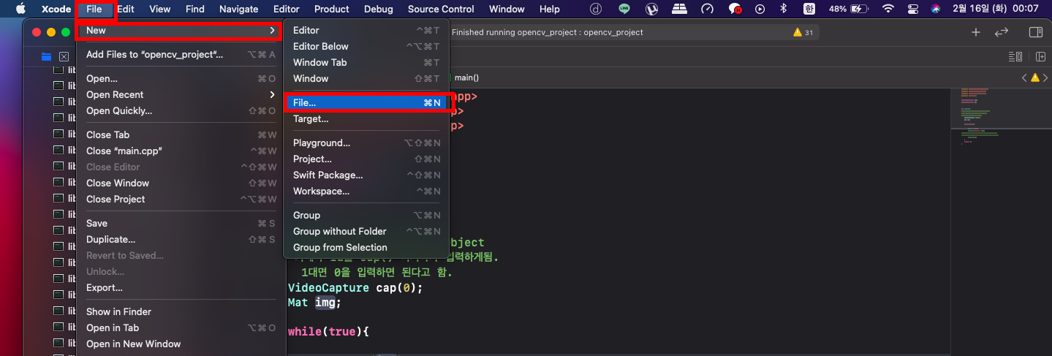This screenshot has height=356, width=1052.
Task: Select Project... from the submenu
Action: point(366,159)
